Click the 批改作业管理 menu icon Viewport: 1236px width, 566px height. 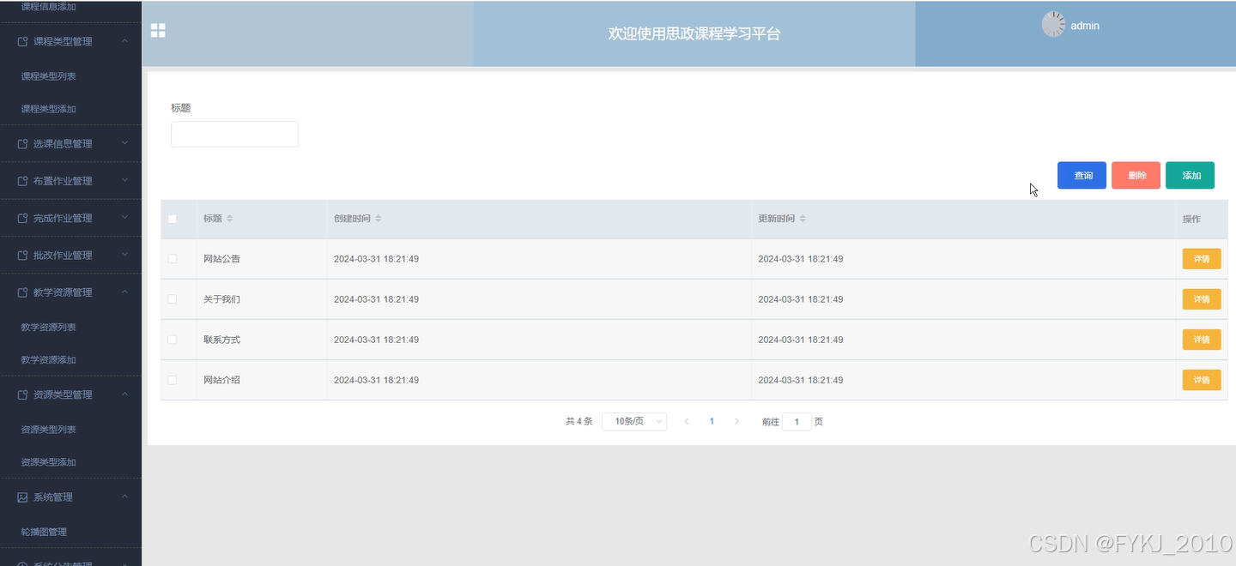pyautogui.click(x=23, y=255)
